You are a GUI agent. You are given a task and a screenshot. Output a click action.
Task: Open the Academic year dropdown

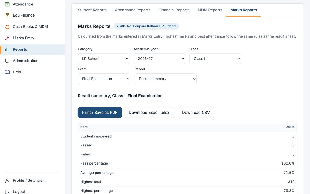click(159, 59)
